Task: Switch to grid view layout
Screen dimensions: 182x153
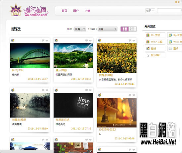Action: pos(124,29)
